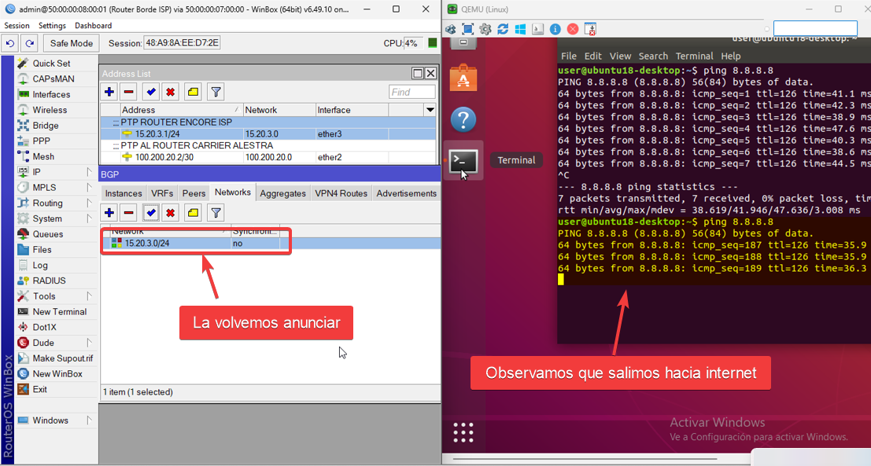Screen dimensions: 871x466
Task: Disable the address entry with red X in Address List
Action: [x=170, y=92]
